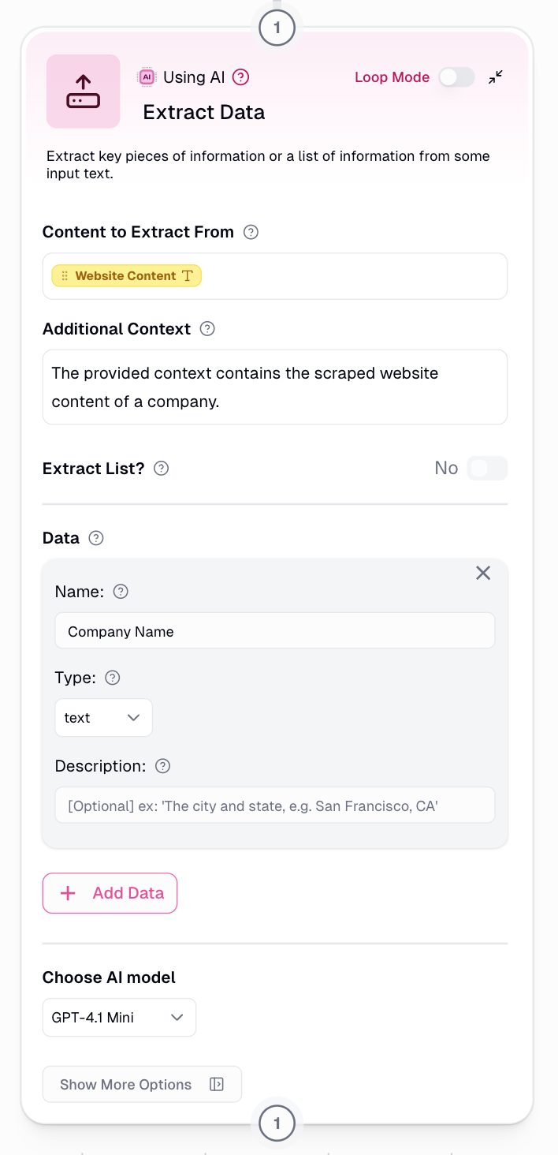Screen dimensions: 558x1155
Task: Open the Type dropdown set to text
Action: point(103,718)
